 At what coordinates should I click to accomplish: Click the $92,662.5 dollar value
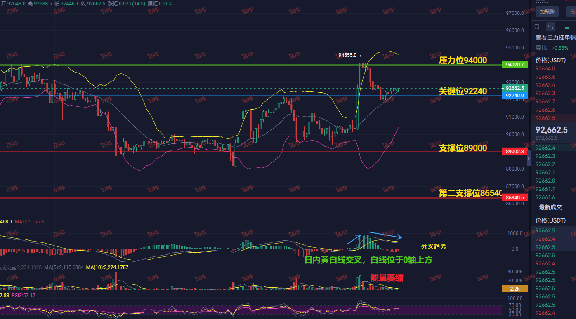(546, 138)
